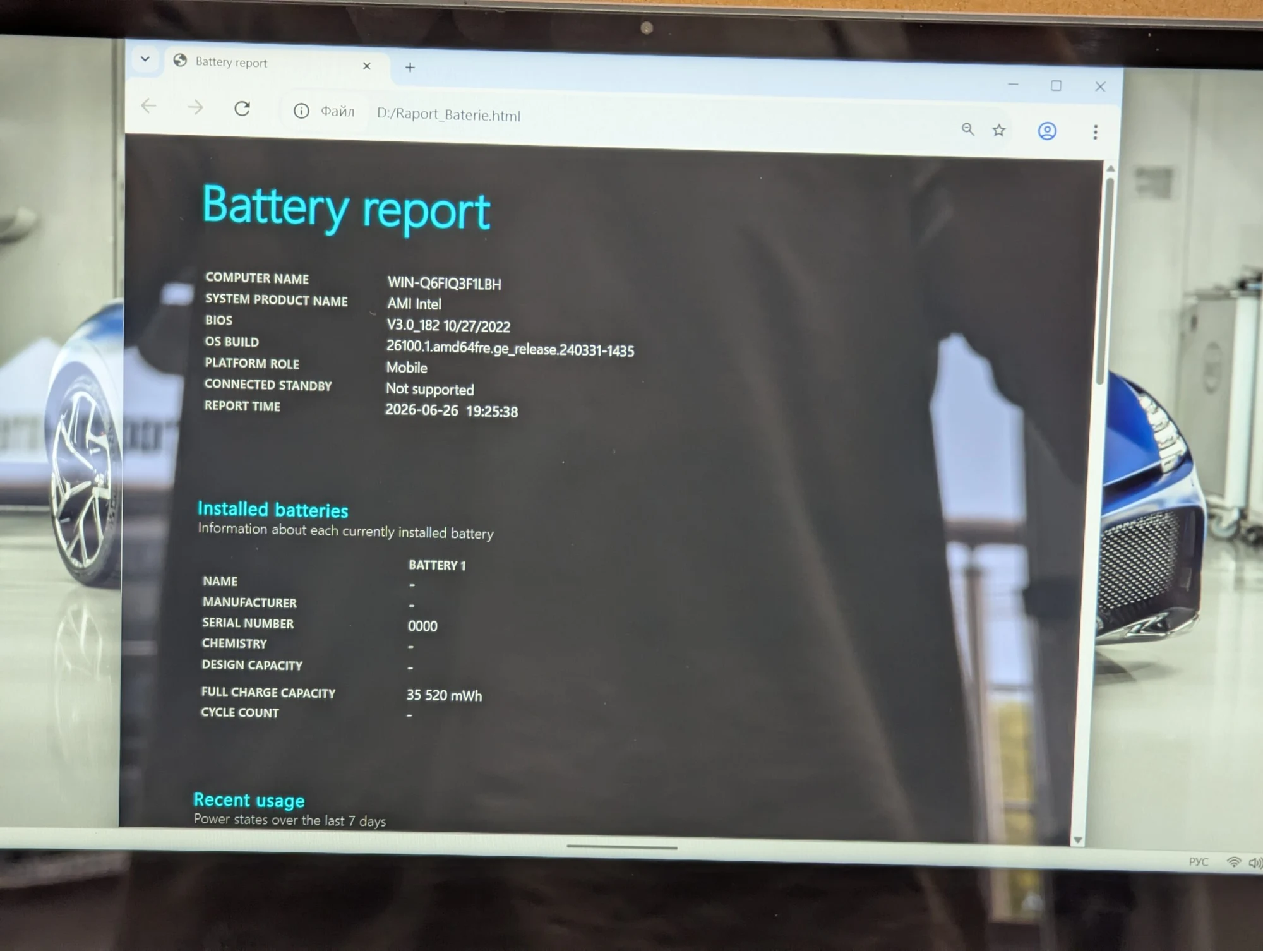Open the site information icon beside Файл
Viewport: 1263px width, 951px height.
(x=301, y=111)
